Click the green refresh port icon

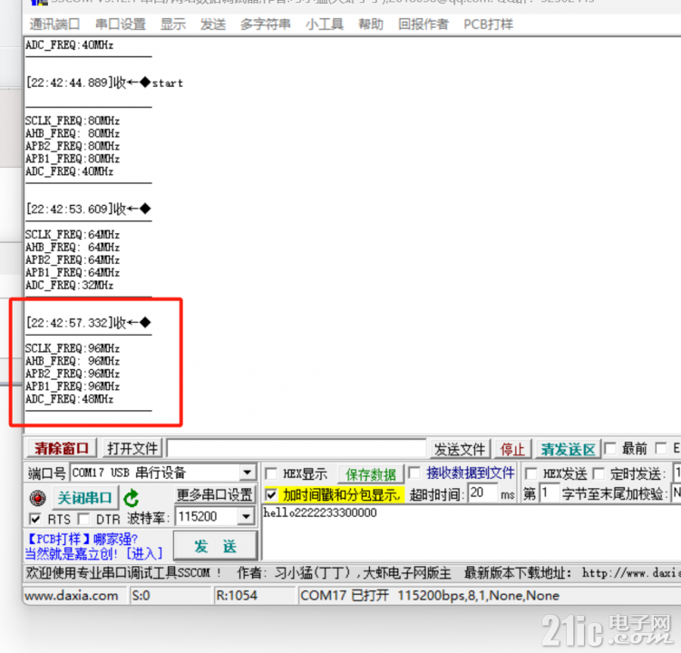[131, 498]
